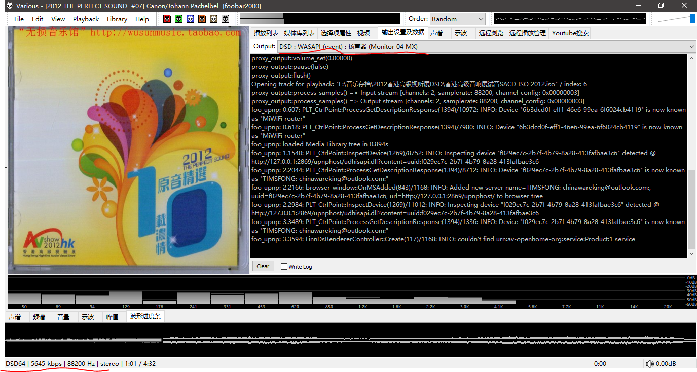Screen dimensions: 697x372
Task: Expand the Output device dropdown
Action: pyautogui.click(x=487, y=46)
